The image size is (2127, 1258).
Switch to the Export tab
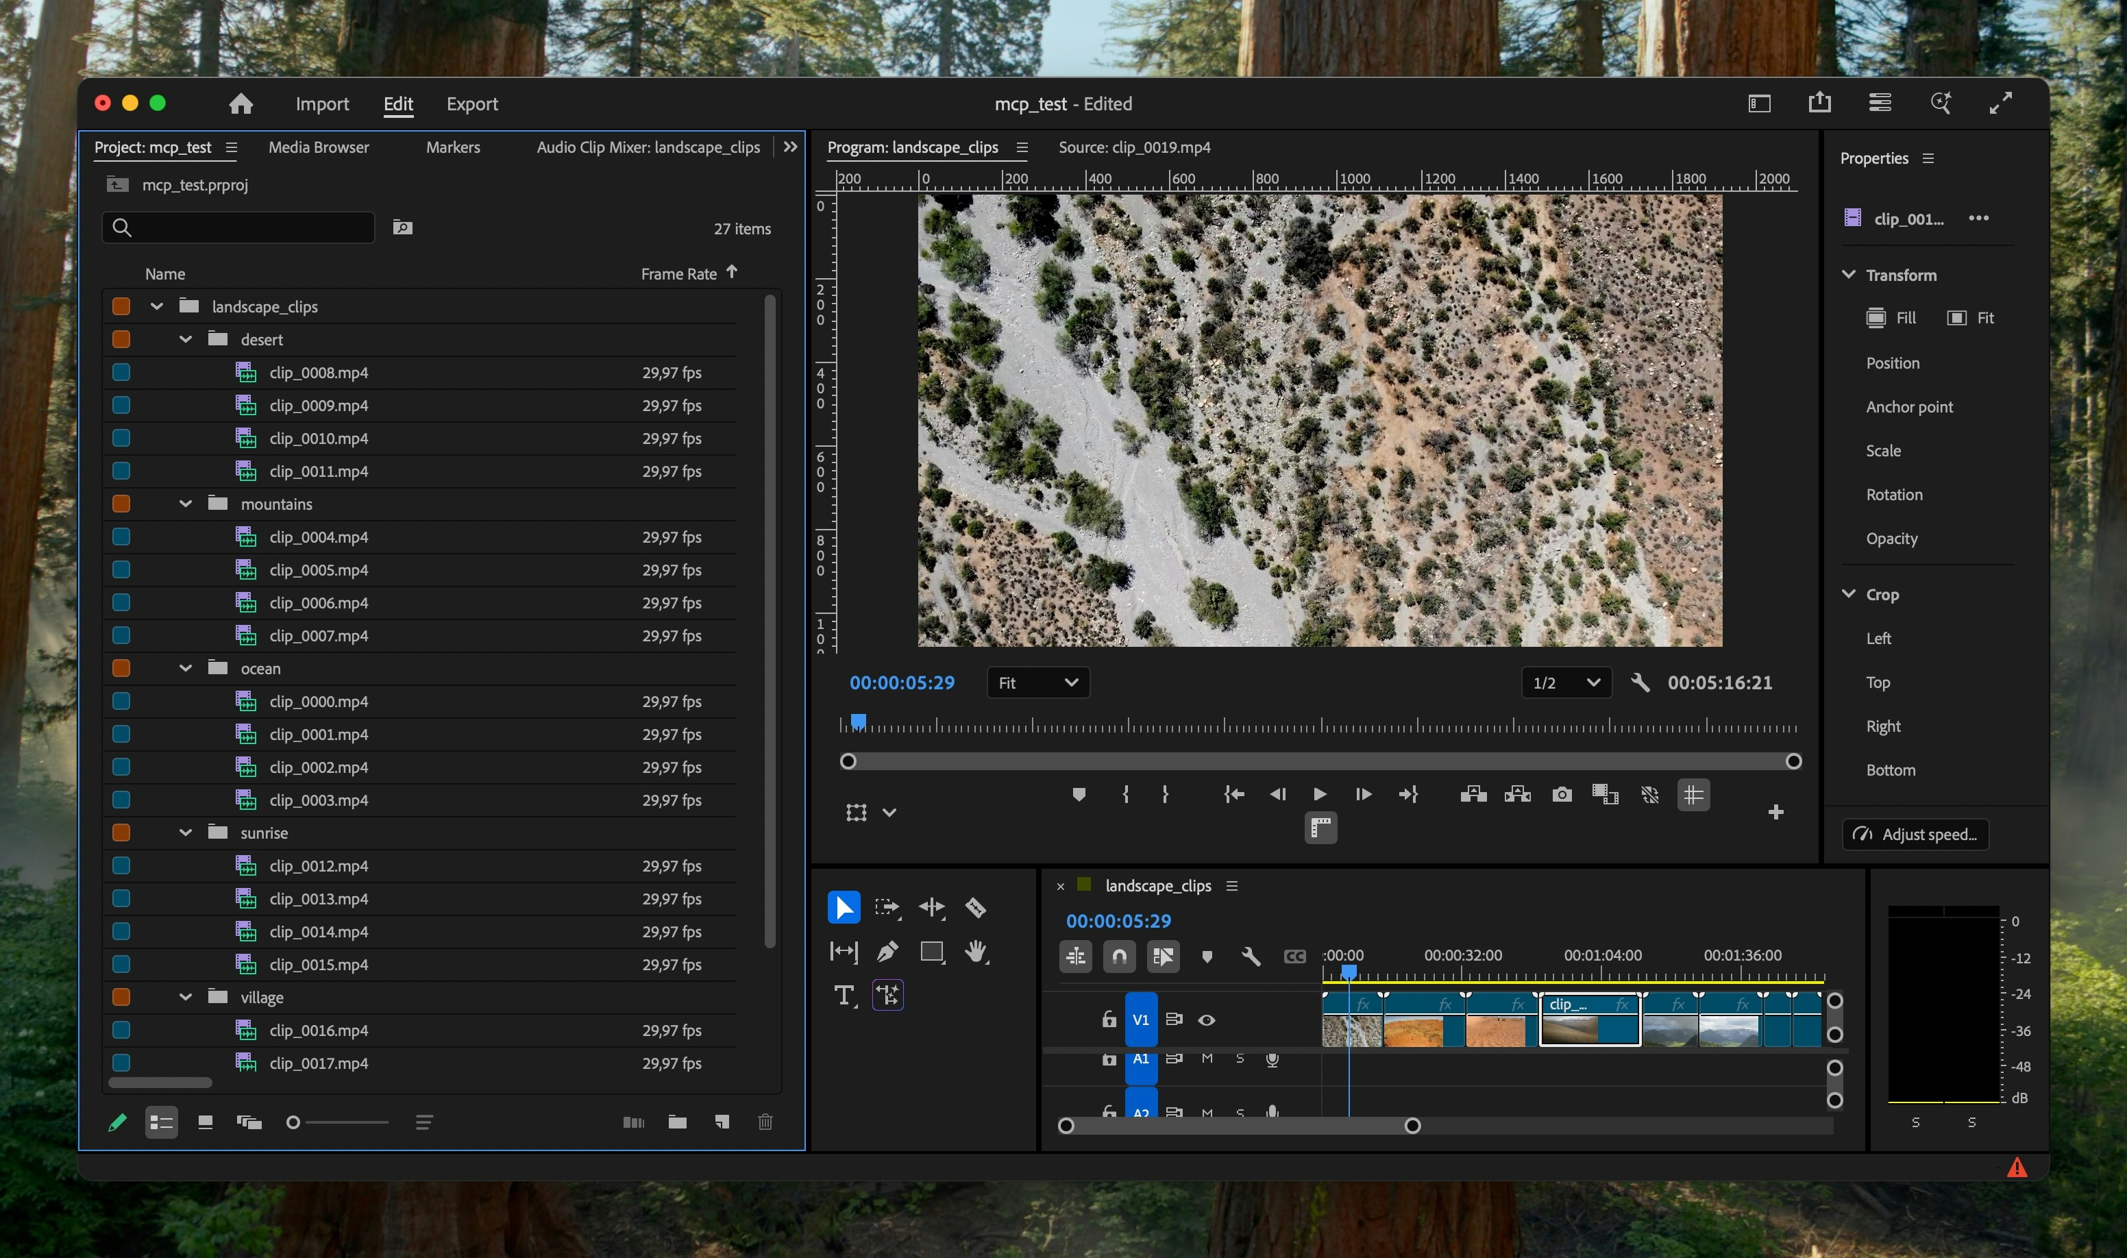pyautogui.click(x=471, y=103)
